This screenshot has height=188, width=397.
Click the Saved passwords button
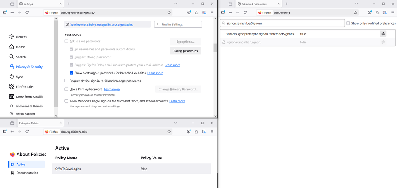186,51
